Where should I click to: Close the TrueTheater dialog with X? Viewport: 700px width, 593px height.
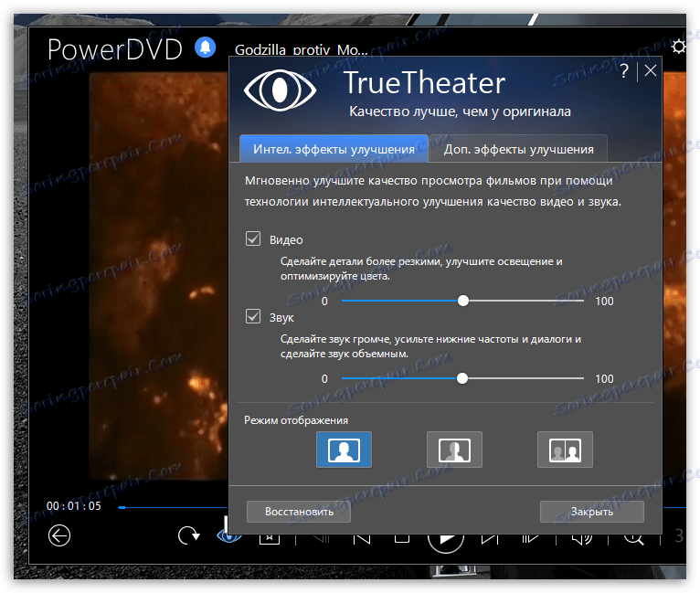pos(651,70)
